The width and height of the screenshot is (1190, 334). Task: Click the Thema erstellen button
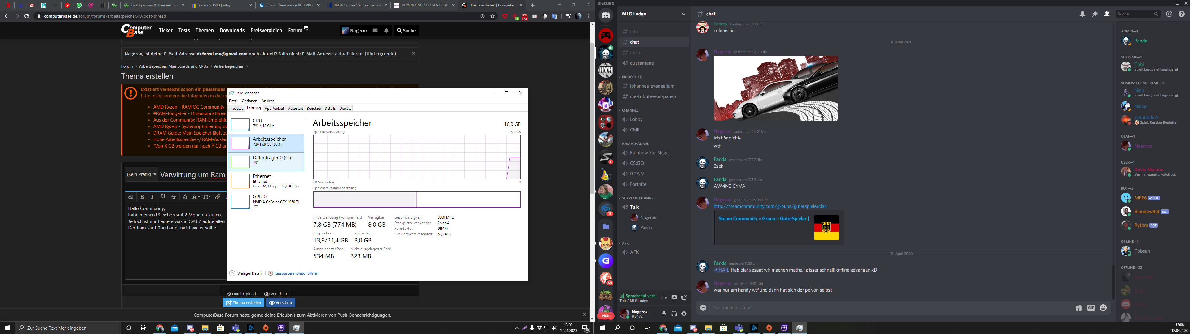tap(244, 303)
